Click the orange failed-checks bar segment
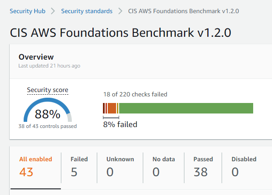Image resolution: width=272 pixels, height=195 pixels. (112, 108)
